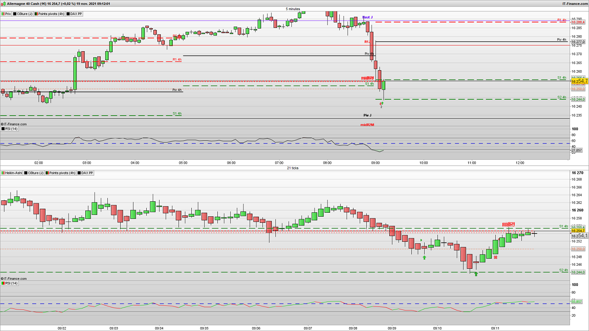Screen dimensions: 589x331
Task: Click the candlestick icon beside Allemagne 40 Cash
Action: point(4,4)
